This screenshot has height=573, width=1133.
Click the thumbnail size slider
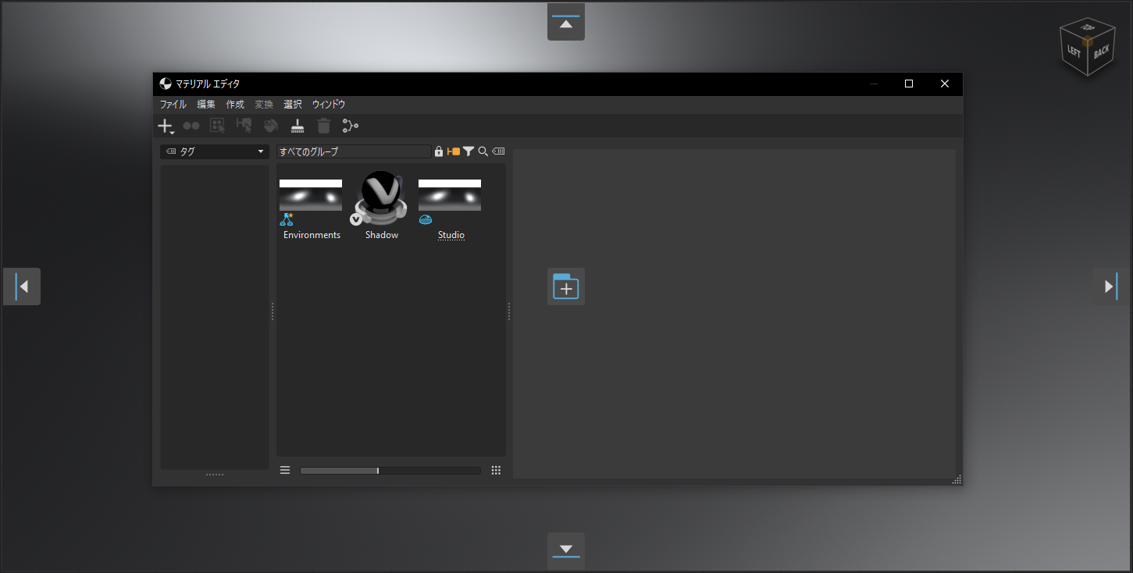click(x=390, y=471)
